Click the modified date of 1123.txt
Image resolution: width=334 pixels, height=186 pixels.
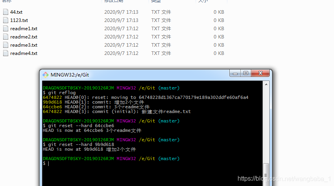point(121,20)
